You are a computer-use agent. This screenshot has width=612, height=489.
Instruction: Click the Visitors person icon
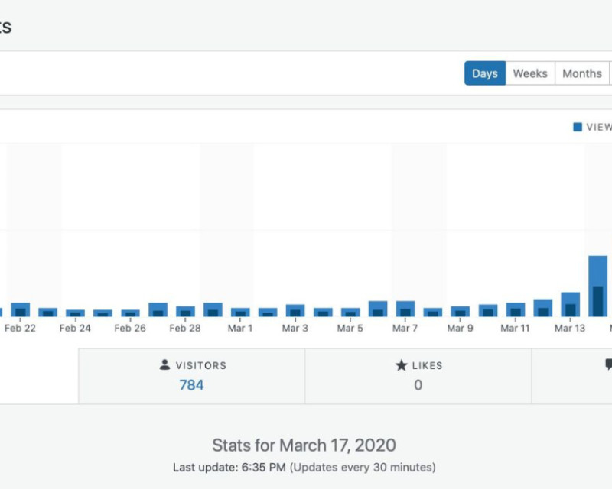point(164,365)
